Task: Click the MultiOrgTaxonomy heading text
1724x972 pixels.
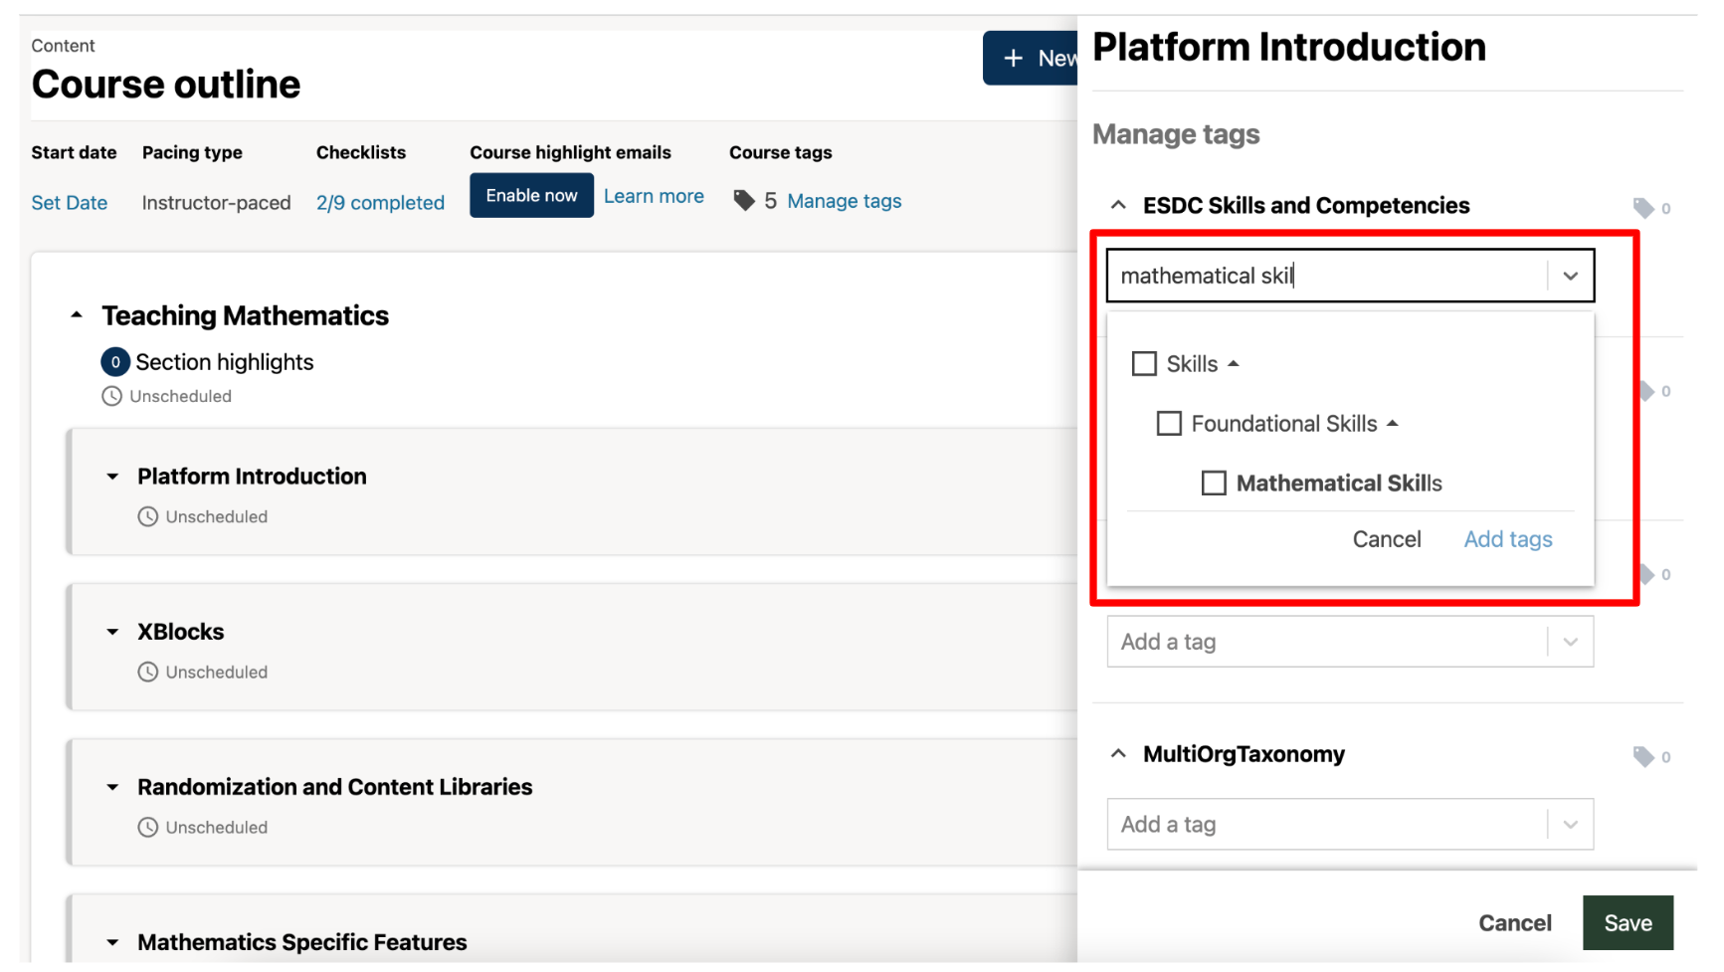Action: pos(1244,754)
